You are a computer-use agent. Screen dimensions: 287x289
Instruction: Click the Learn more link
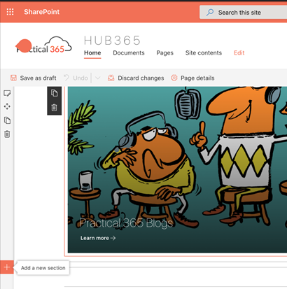98,238
